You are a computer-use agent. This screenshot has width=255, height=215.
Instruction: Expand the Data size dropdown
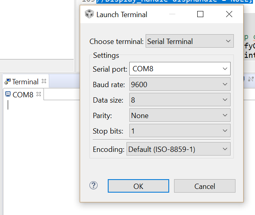pyautogui.click(x=180, y=100)
